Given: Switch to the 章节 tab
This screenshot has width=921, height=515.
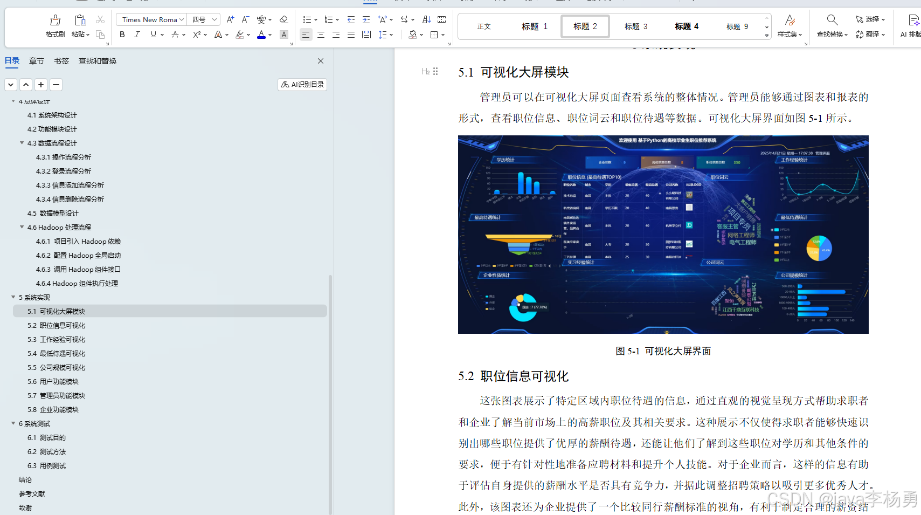Looking at the screenshot, I should pyautogui.click(x=37, y=61).
